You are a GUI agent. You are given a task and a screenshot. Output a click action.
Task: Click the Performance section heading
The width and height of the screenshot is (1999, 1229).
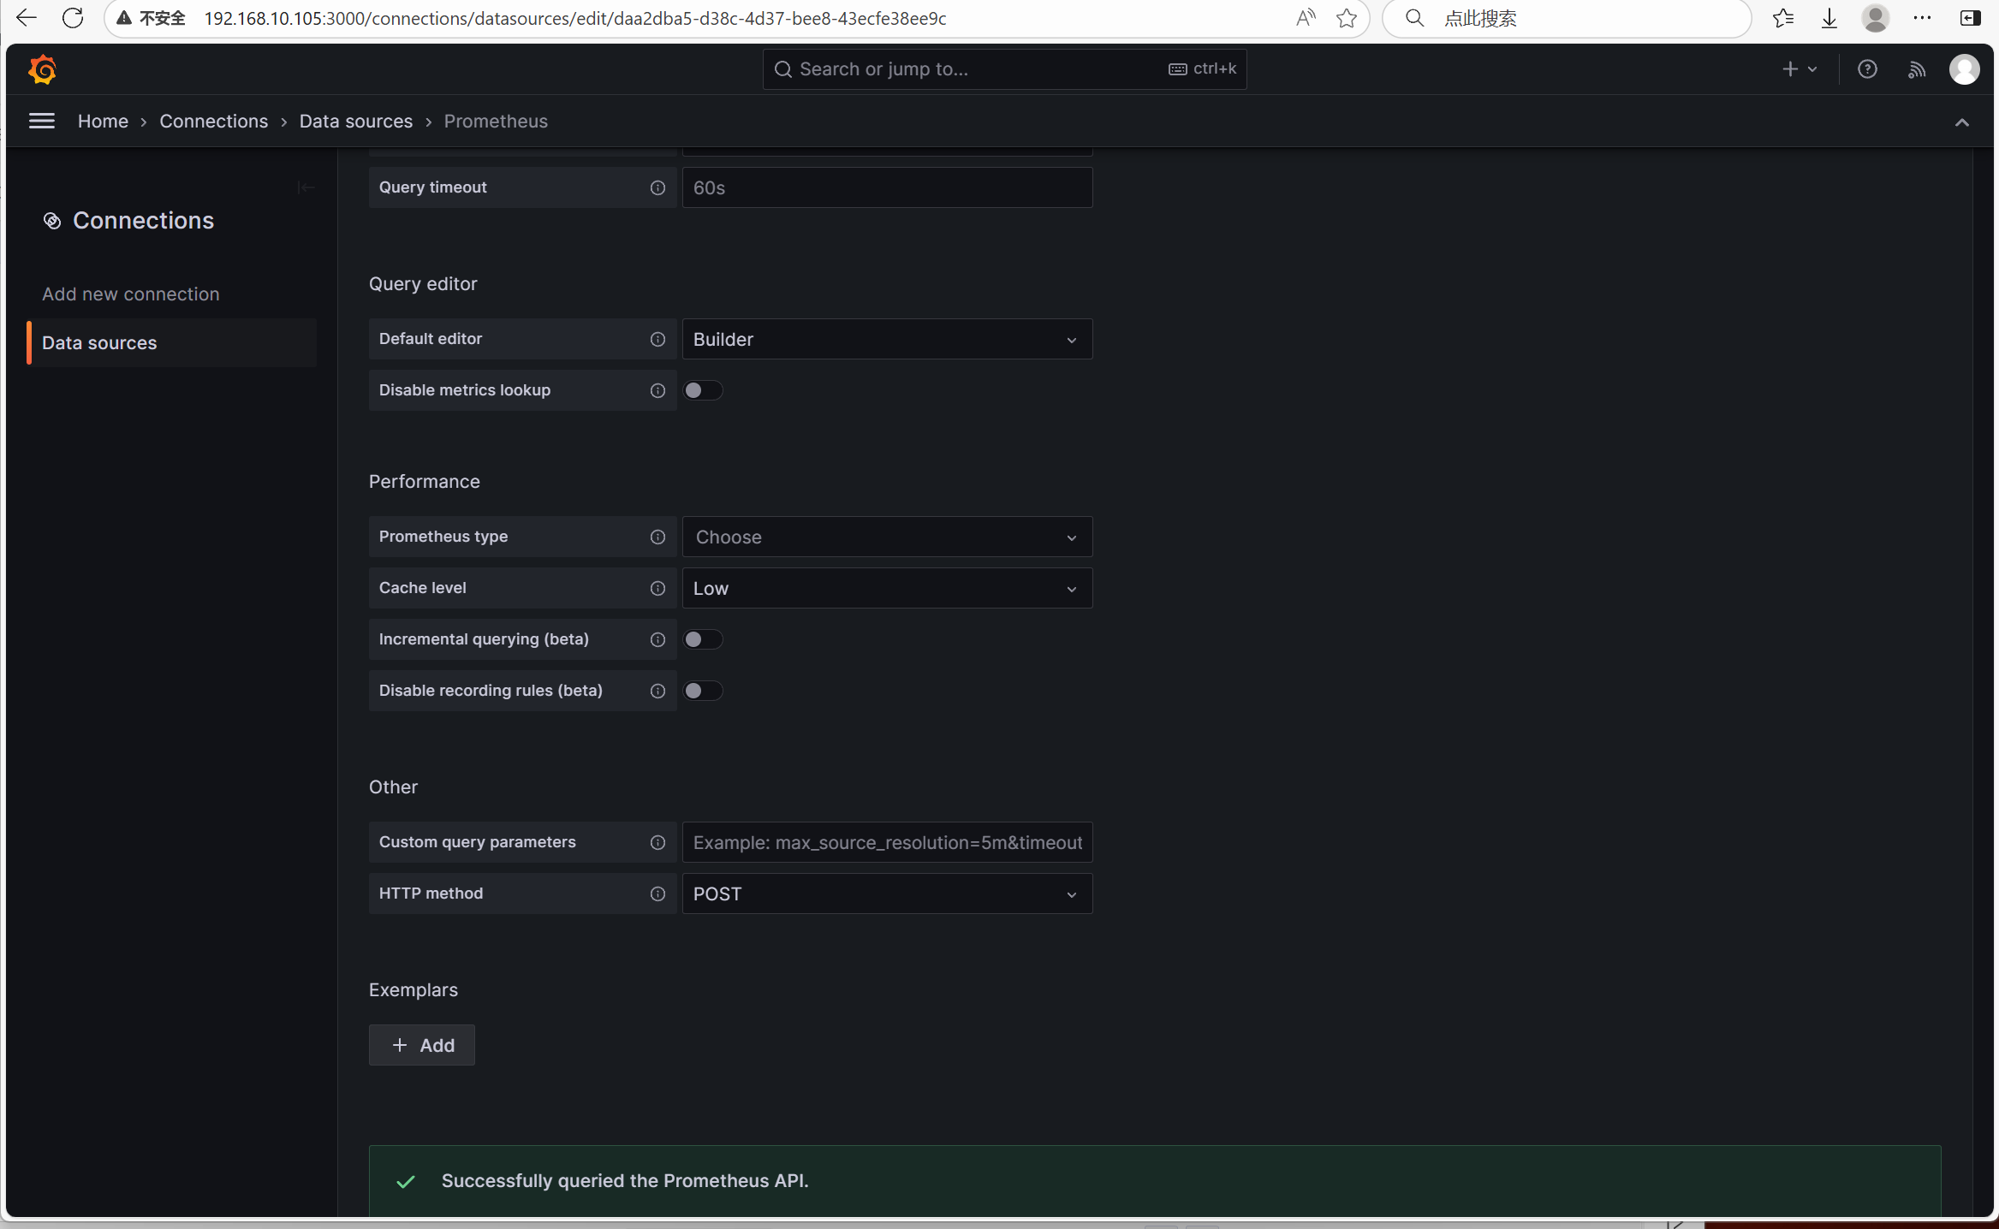pyautogui.click(x=425, y=482)
